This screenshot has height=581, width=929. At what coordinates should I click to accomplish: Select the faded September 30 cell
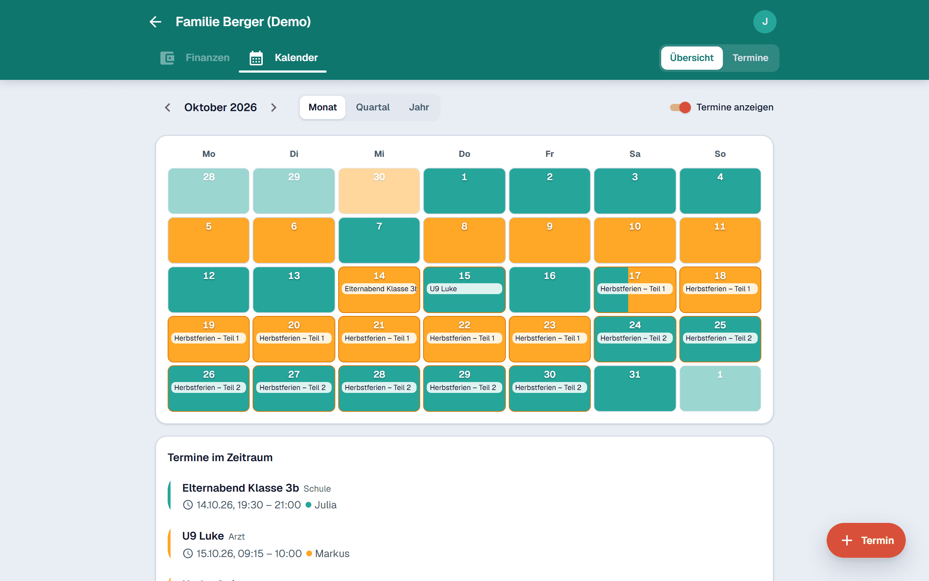click(x=379, y=191)
